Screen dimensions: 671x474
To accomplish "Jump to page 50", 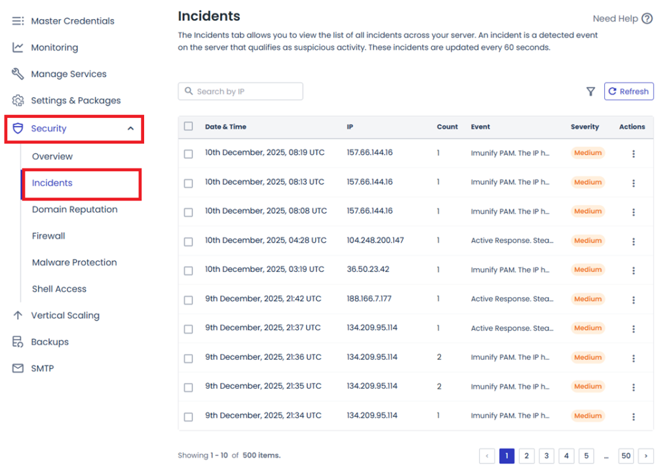I will click(626, 456).
